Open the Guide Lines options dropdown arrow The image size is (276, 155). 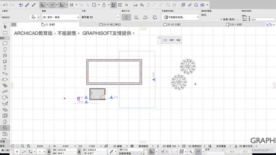[47, 5]
